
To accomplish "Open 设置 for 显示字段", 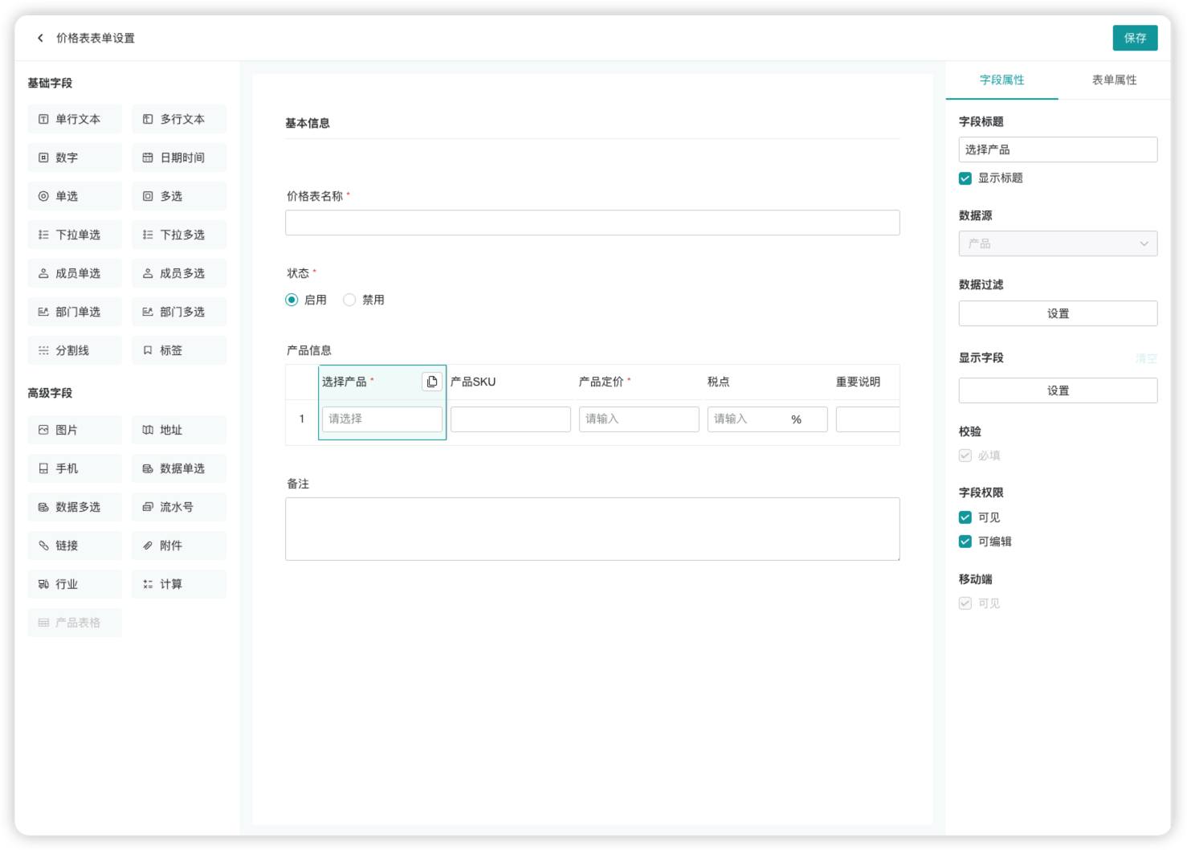I will [1058, 390].
